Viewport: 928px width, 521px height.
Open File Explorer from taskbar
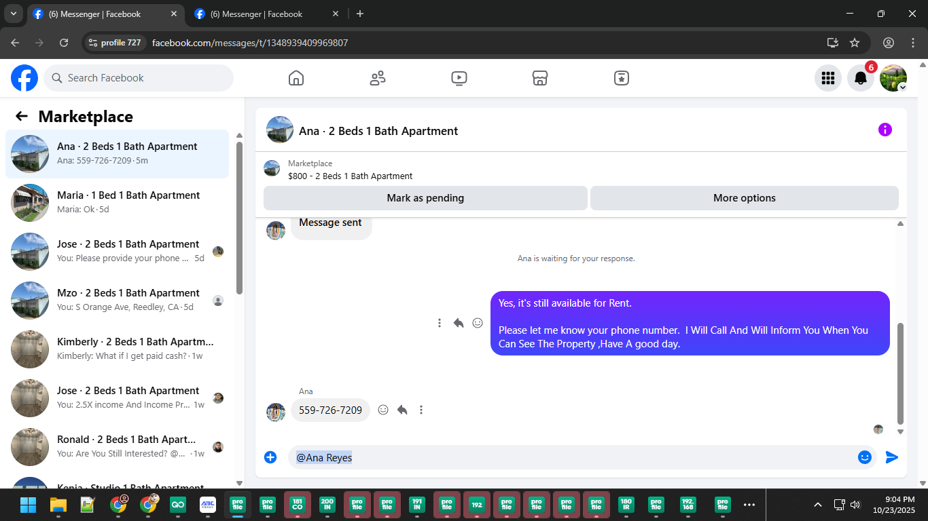click(x=58, y=505)
